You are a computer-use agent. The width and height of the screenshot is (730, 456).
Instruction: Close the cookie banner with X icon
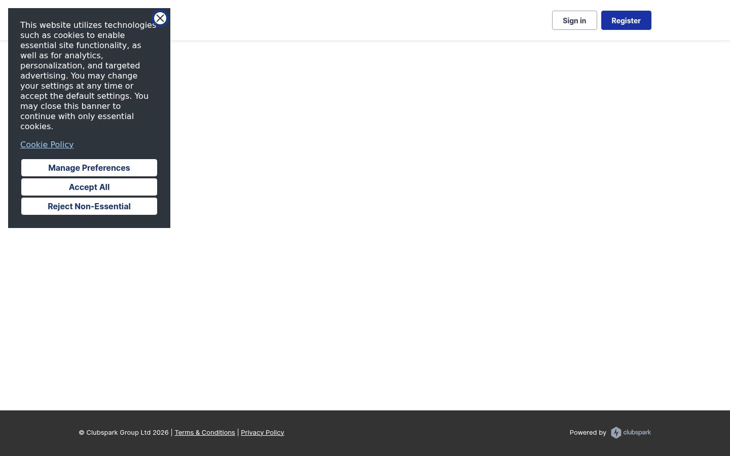point(160,18)
